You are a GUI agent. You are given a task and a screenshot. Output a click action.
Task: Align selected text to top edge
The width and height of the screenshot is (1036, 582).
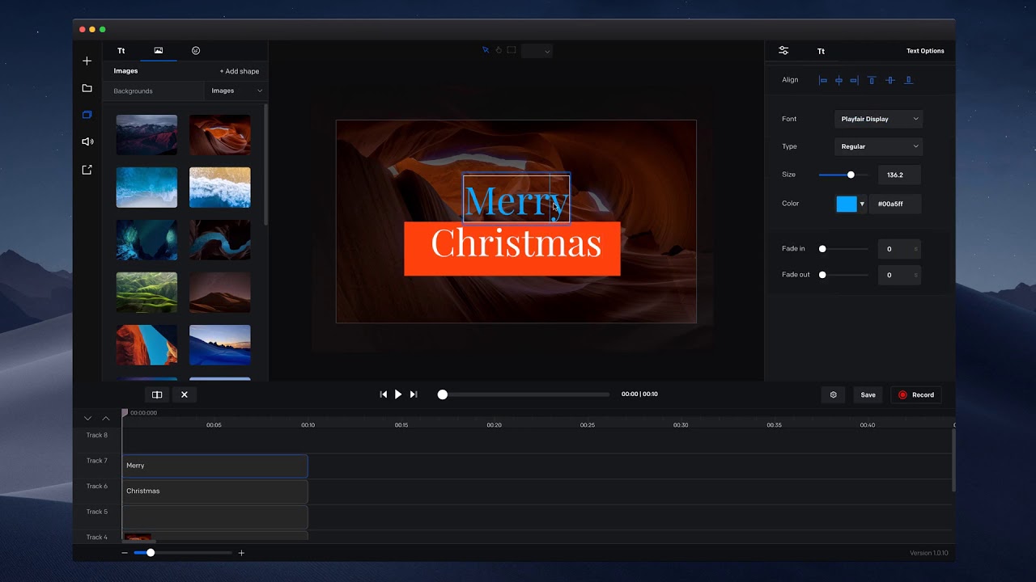(872, 80)
